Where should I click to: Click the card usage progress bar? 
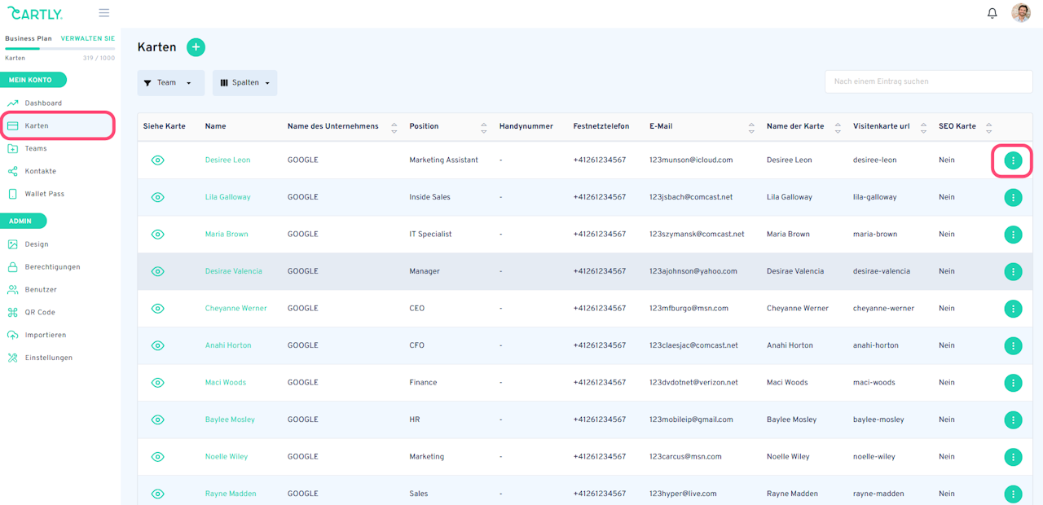pos(59,49)
